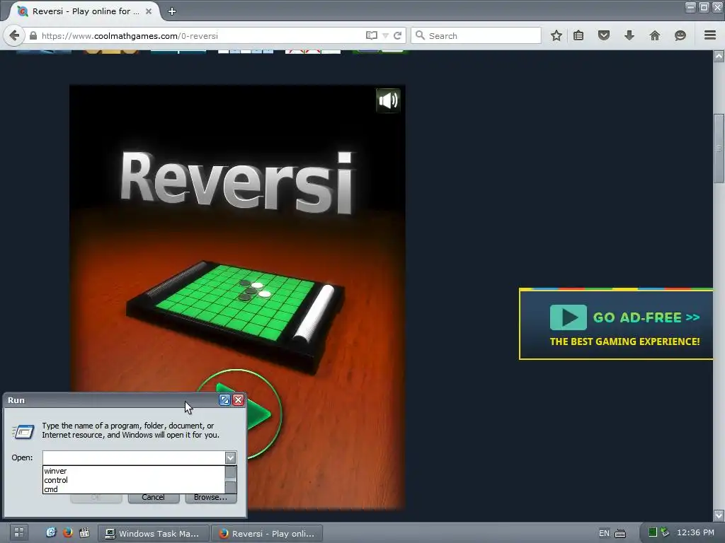This screenshot has width=725, height=543.
Task: Click the Open text field in Run
Action: (134, 457)
